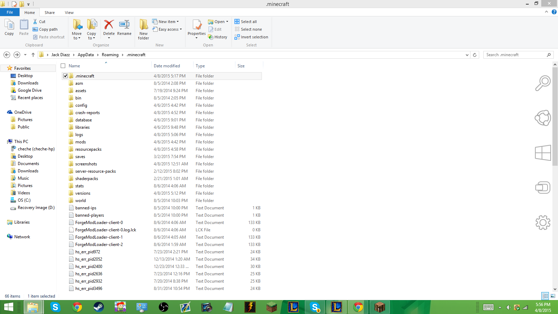
Task: Open Steam from the taskbar
Action: tap(98, 307)
